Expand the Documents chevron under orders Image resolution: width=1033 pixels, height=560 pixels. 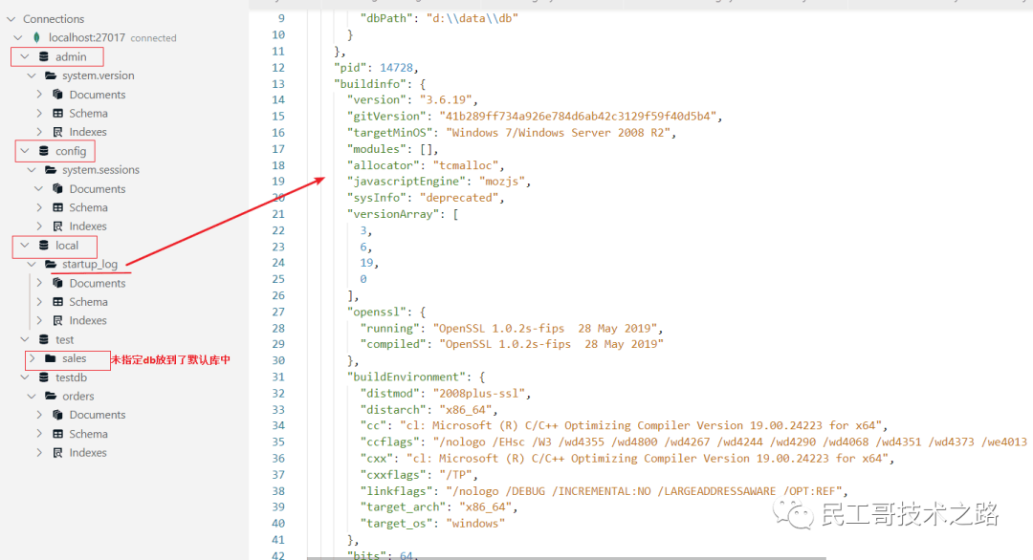[x=39, y=415]
